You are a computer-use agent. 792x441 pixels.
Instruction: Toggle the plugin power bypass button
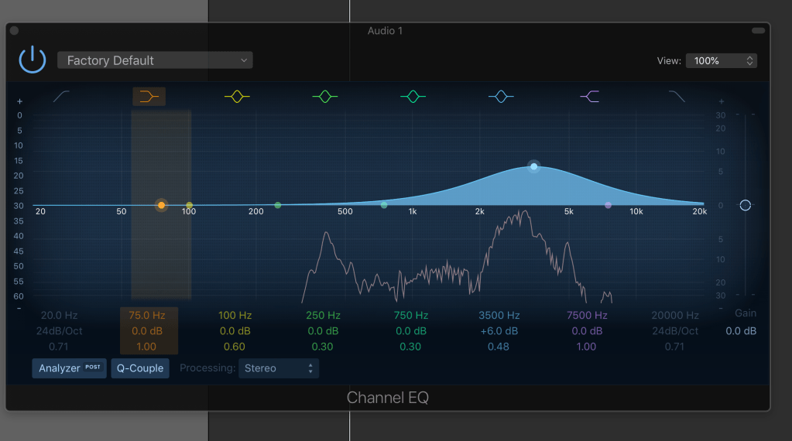(33, 60)
